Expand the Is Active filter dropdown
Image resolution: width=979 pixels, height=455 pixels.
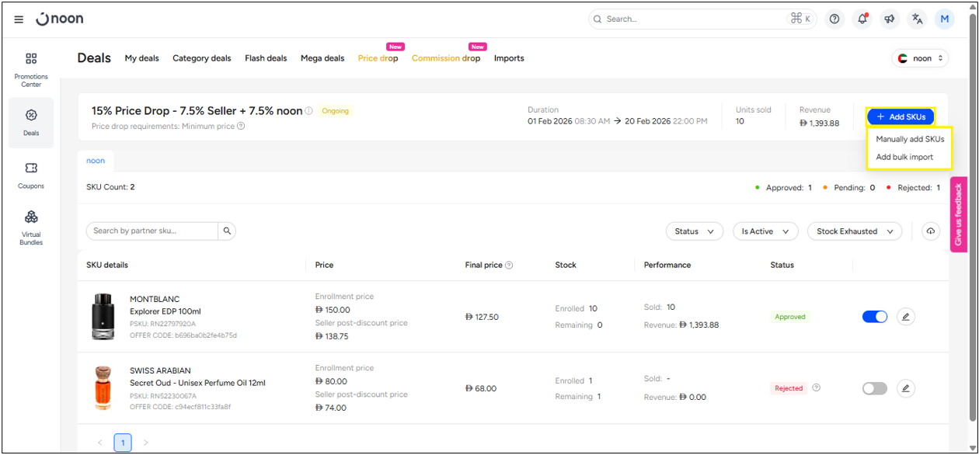[765, 231]
